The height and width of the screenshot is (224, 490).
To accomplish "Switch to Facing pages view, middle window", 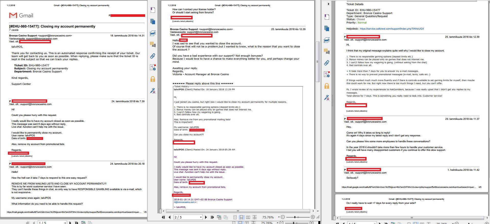I will coord(248,217).
